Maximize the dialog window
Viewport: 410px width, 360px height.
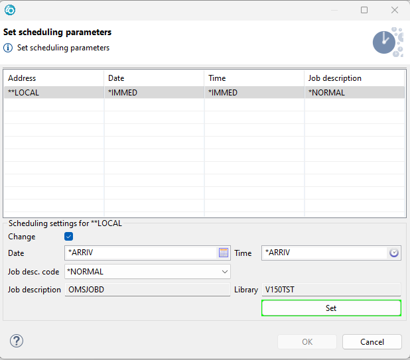364,10
